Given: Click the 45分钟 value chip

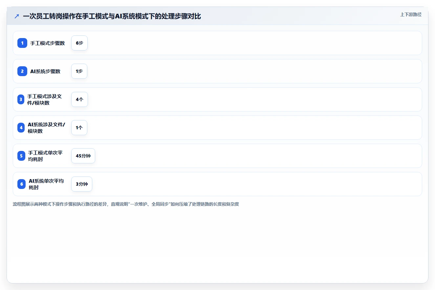Looking at the screenshot, I should click(83, 156).
